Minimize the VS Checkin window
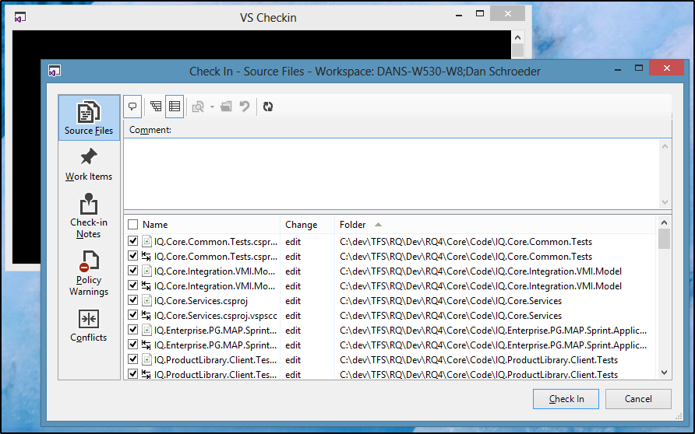Image resolution: width=695 pixels, height=434 pixels. [459, 14]
